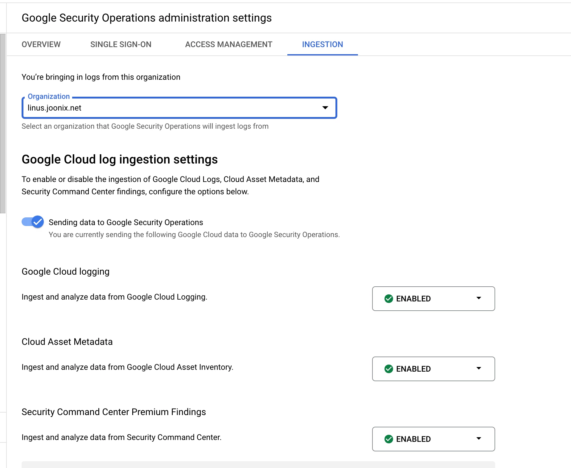Click 'Google Security Operations administration settings' title
This screenshot has height=468, width=571.
(147, 18)
